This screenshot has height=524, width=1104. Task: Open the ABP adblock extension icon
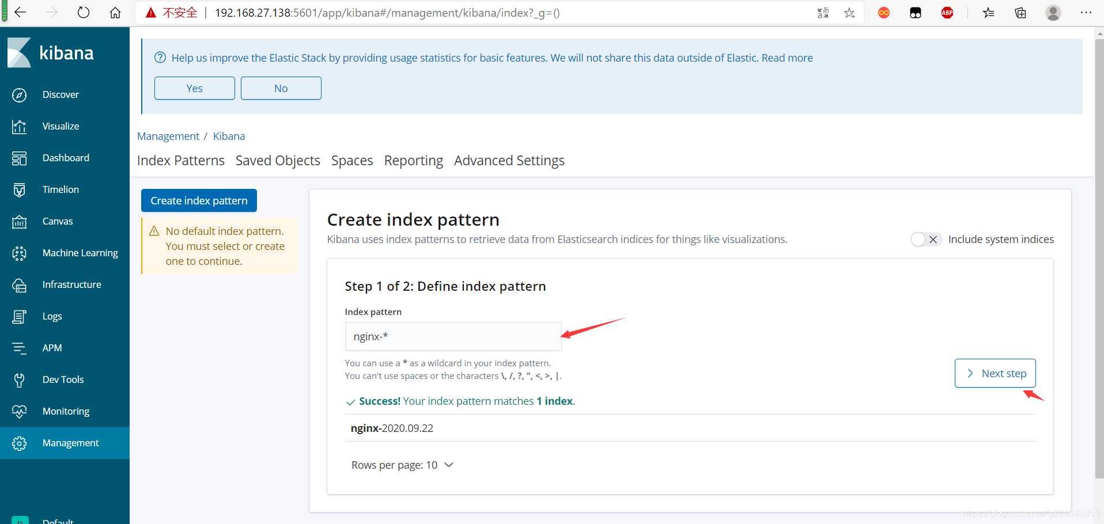point(947,13)
